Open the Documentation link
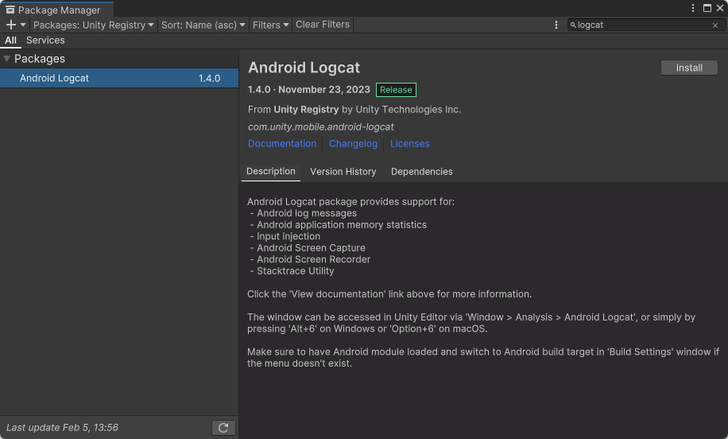Screen dimensions: 728x439 [x=282, y=144]
